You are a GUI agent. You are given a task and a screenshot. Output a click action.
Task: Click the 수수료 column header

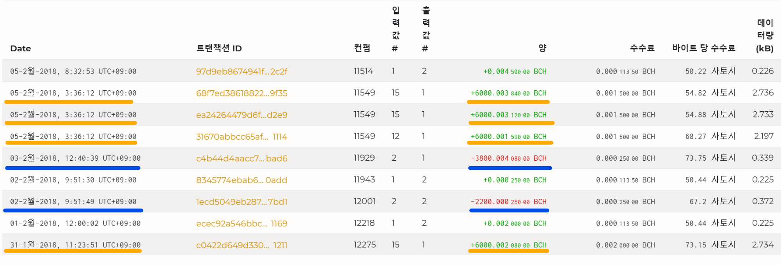[642, 48]
